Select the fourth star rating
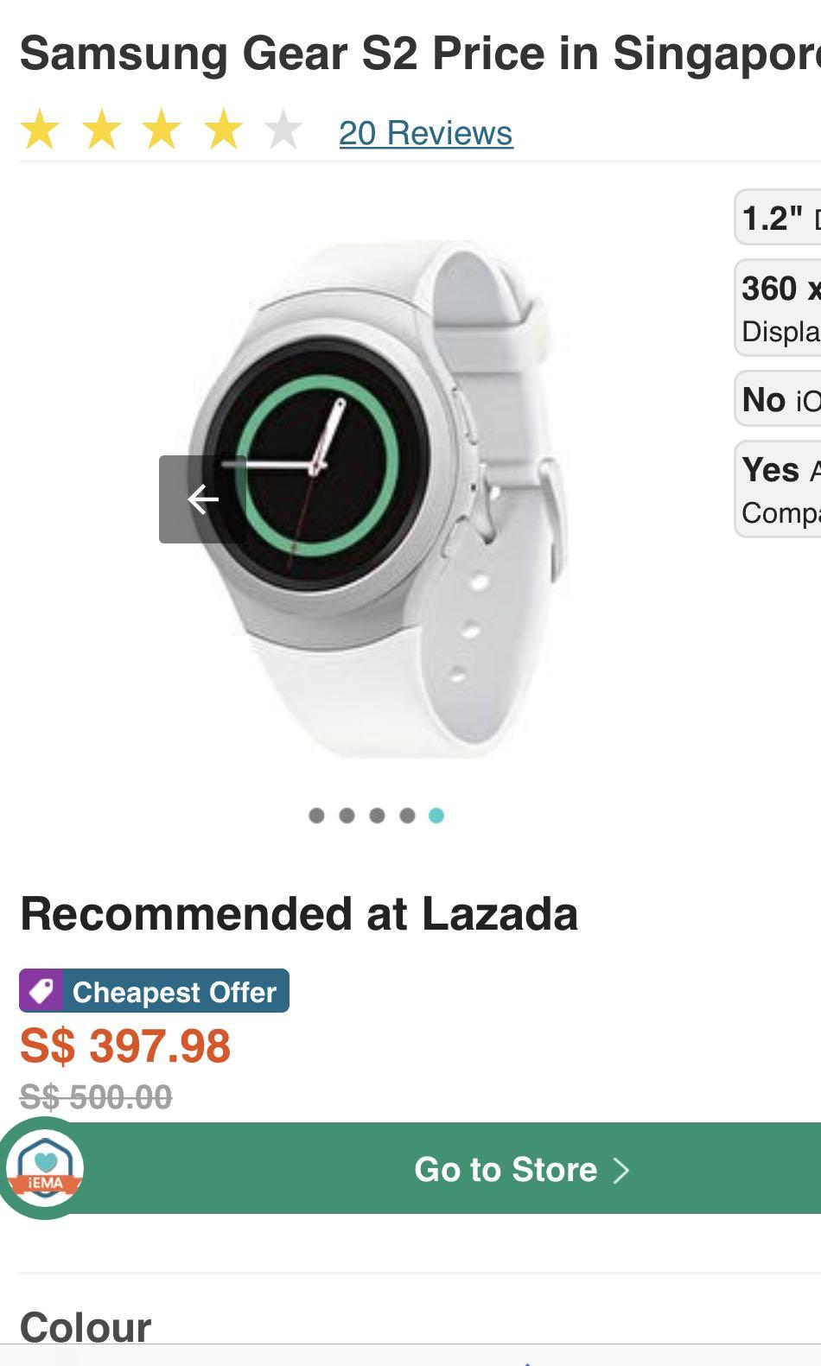821x1366 pixels. pos(223,131)
